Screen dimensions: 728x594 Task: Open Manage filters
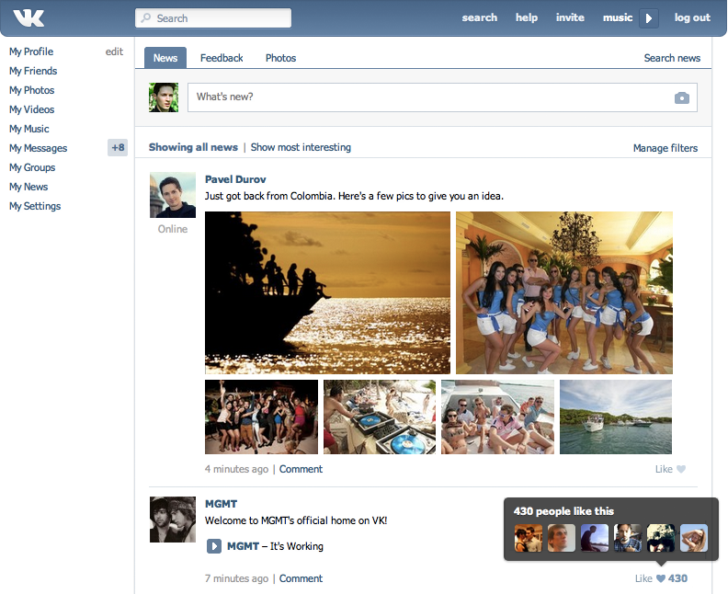(x=665, y=148)
